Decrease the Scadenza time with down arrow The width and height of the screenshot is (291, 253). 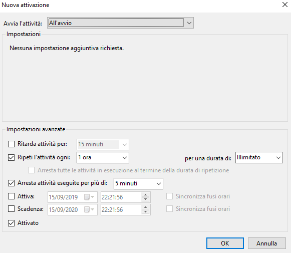pos(145,212)
